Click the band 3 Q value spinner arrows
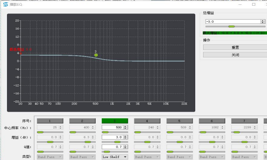This screenshot has height=160, width=267. click(125, 147)
